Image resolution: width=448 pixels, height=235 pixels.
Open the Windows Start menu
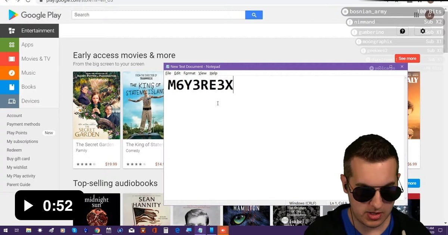click(x=6, y=231)
